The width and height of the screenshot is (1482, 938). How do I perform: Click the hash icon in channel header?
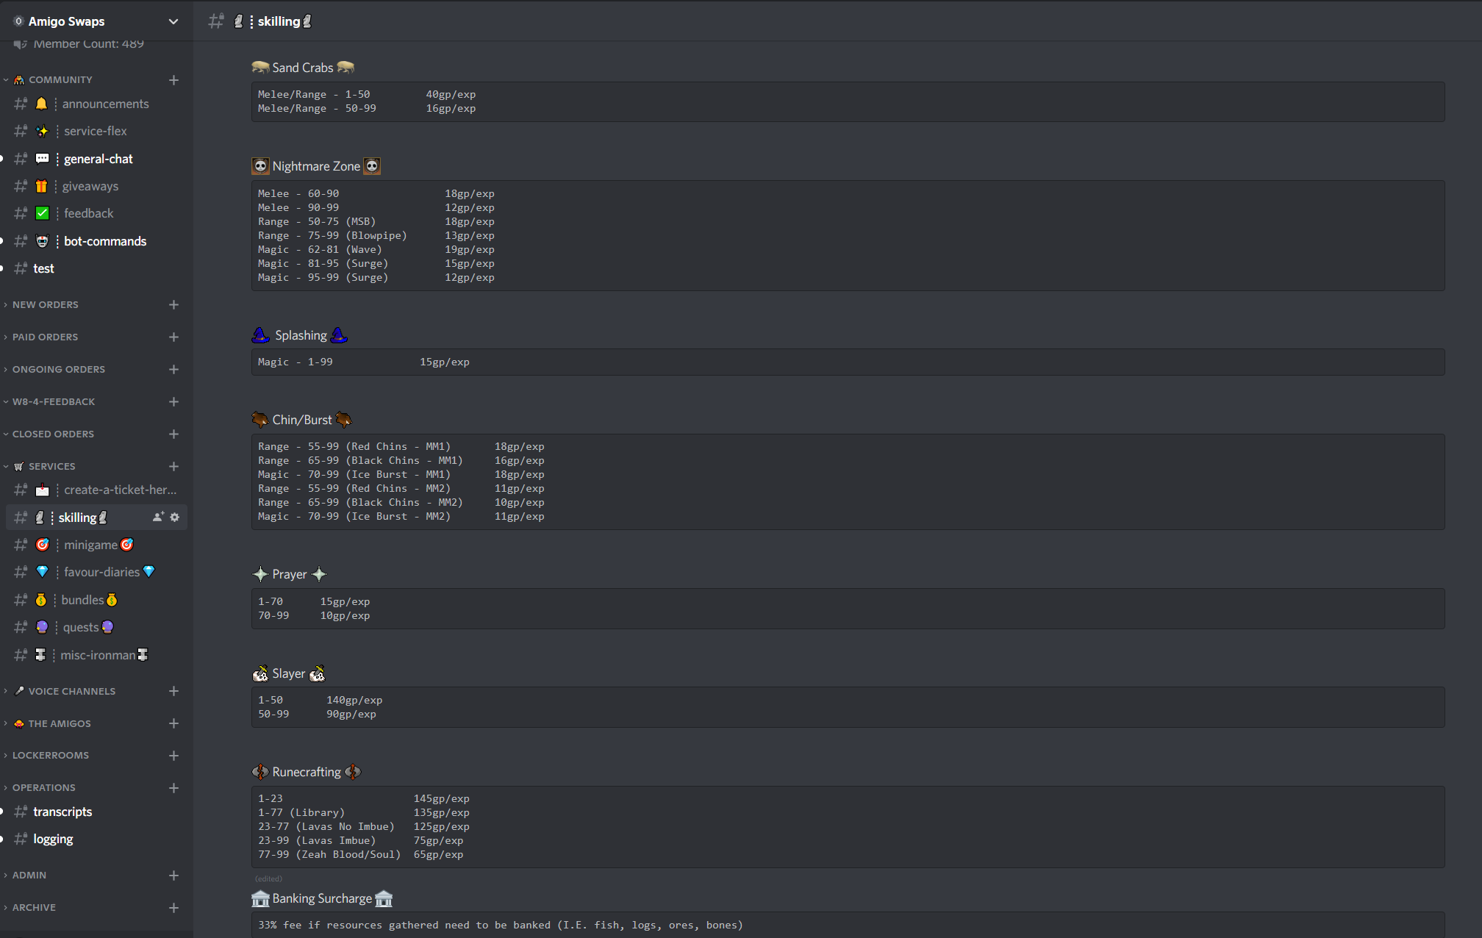click(x=215, y=21)
